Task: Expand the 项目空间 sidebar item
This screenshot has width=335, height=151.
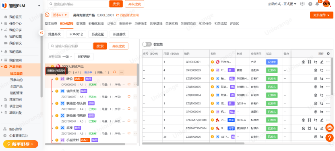Action: point(2,106)
